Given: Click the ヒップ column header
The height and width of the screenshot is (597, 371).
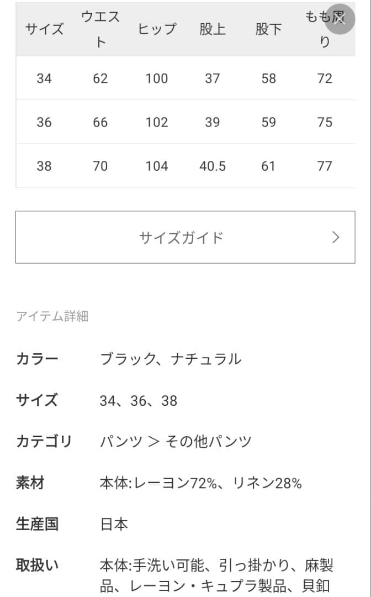Looking at the screenshot, I should coord(157,29).
